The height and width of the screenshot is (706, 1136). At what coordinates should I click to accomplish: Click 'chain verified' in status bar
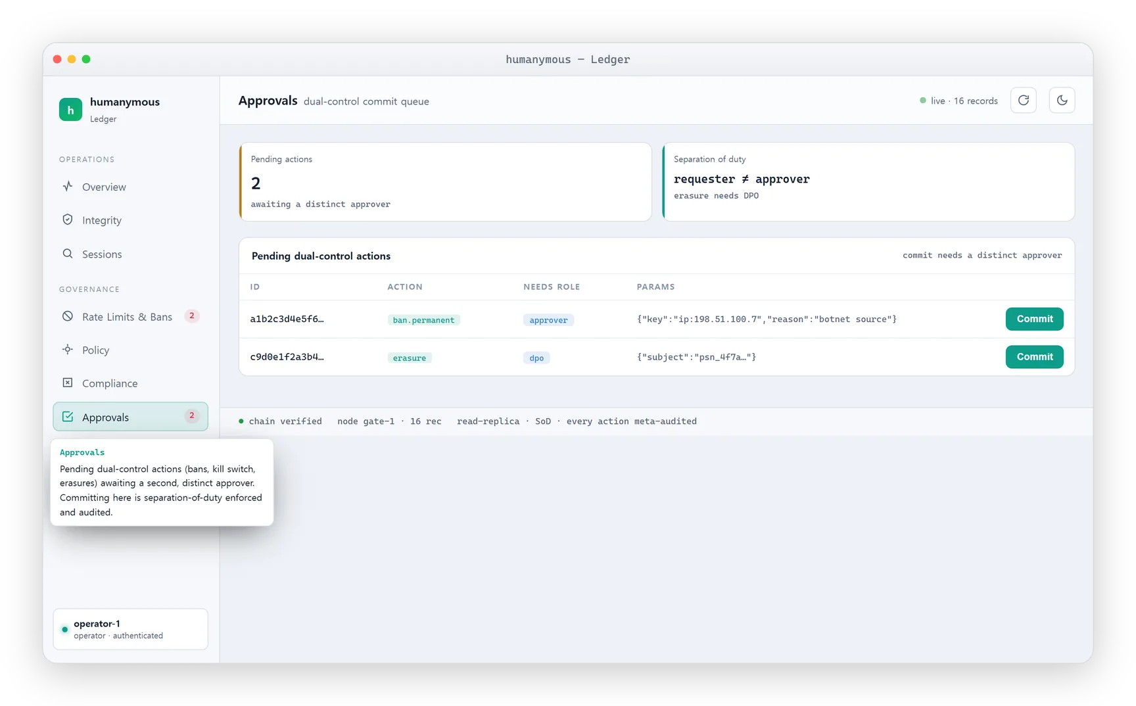click(x=285, y=421)
